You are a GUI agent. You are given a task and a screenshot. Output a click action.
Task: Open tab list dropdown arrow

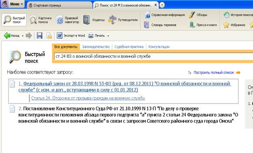coord(162,5)
